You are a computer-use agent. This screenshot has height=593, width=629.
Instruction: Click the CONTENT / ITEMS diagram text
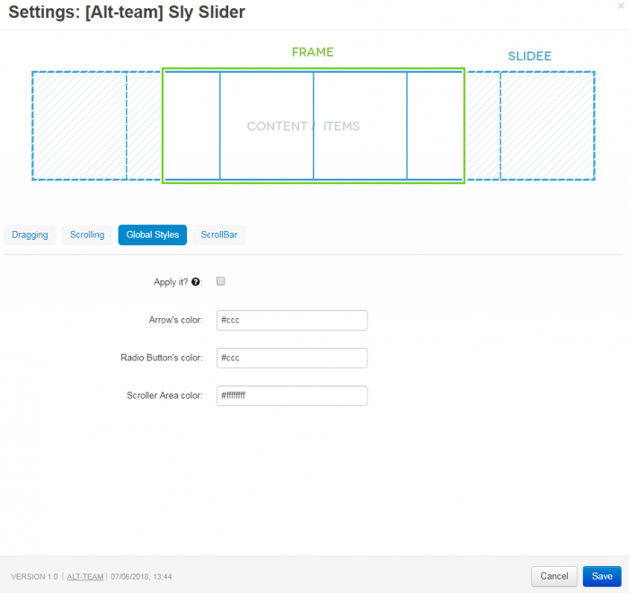pos(304,126)
